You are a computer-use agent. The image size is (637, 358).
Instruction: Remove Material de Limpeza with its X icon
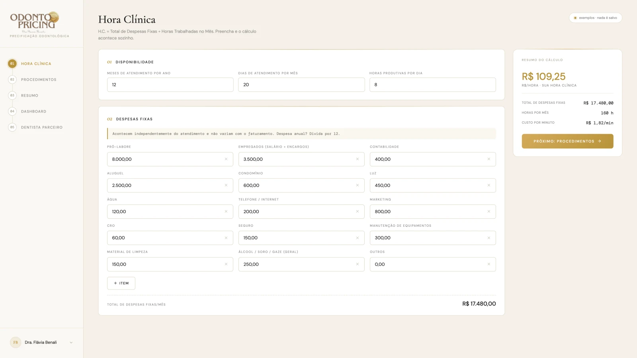click(226, 264)
